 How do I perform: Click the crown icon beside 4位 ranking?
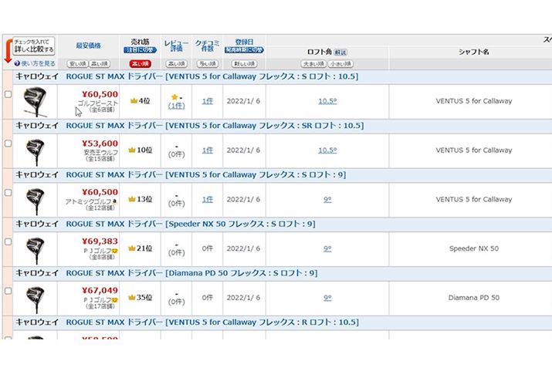(133, 101)
